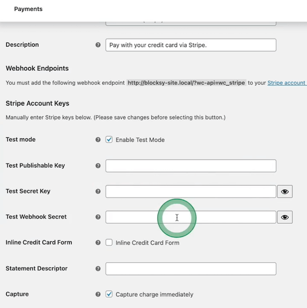Click into the Test Publishable Key field
Image resolution: width=307 pixels, height=308 pixels.
[190, 166]
